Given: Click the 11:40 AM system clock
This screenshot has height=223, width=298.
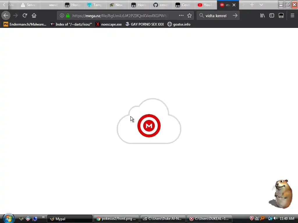Looking at the screenshot, I should (287, 218).
